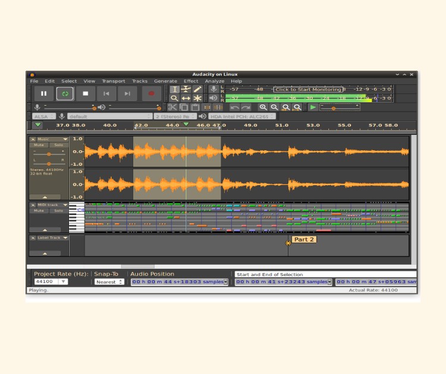Select the Zoom magnifier tool
The height and width of the screenshot is (374, 446).
point(174,99)
